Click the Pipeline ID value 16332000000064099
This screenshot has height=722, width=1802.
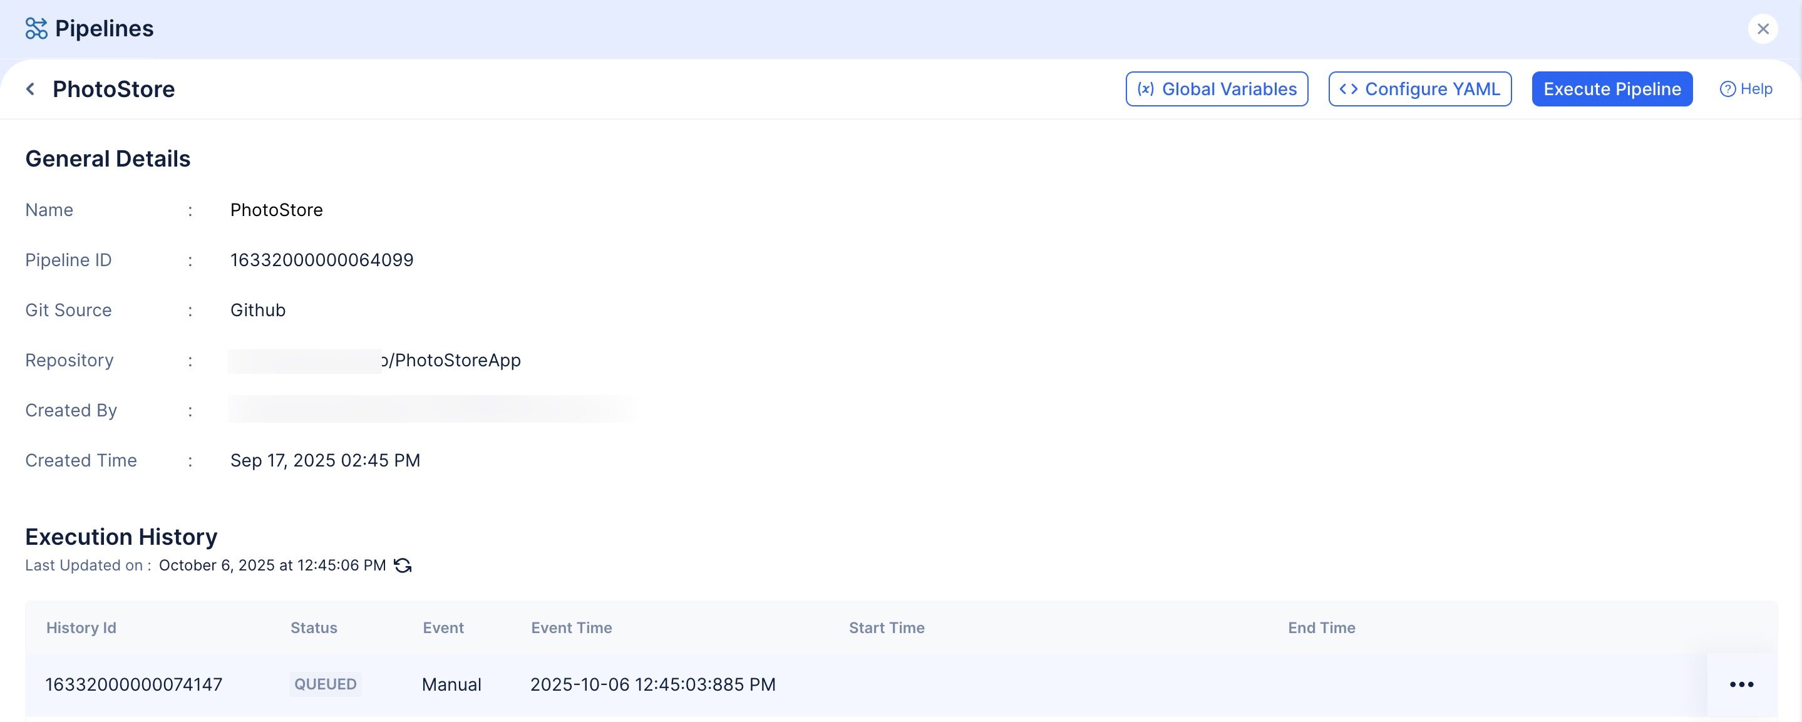tap(322, 260)
